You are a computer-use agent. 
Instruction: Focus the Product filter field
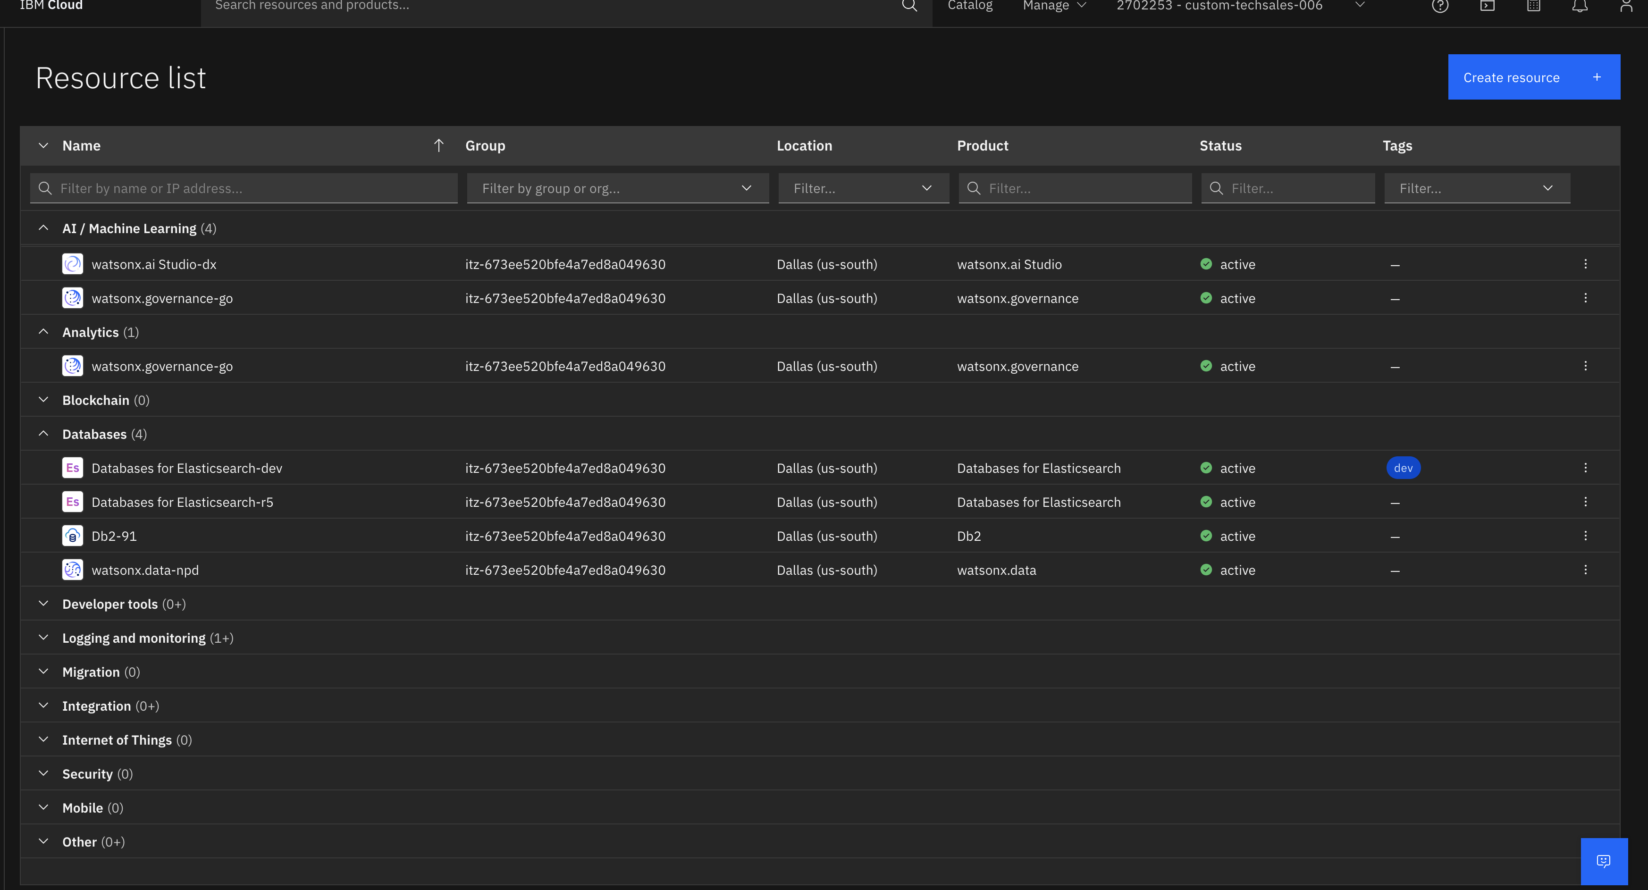point(1075,188)
